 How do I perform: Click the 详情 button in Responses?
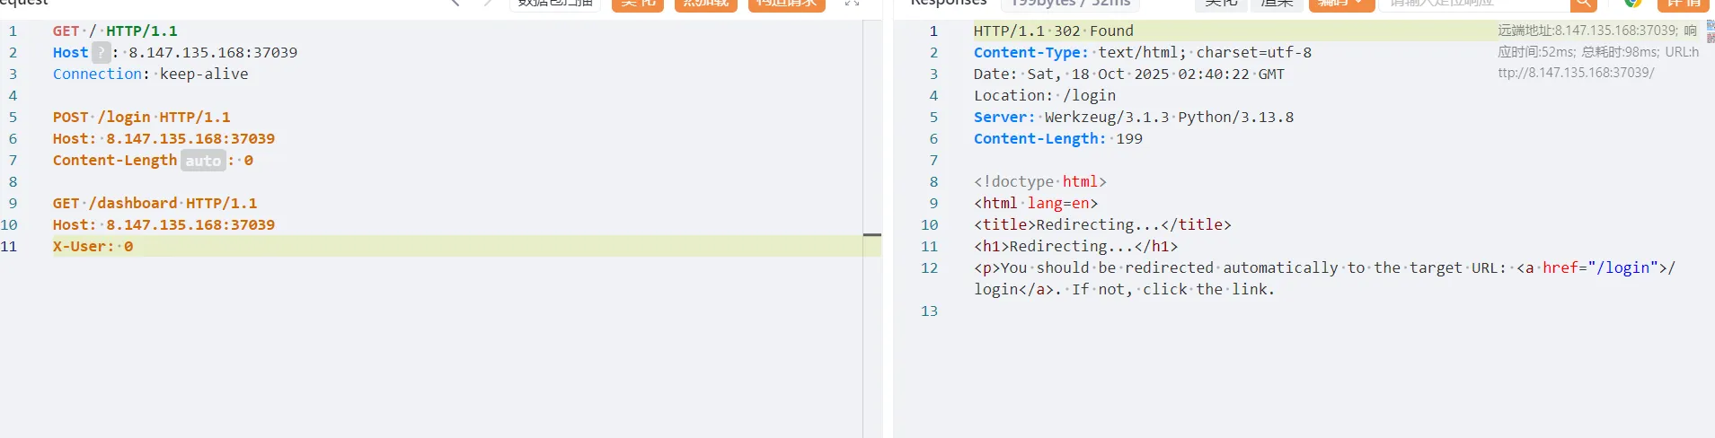tap(1682, 4)
